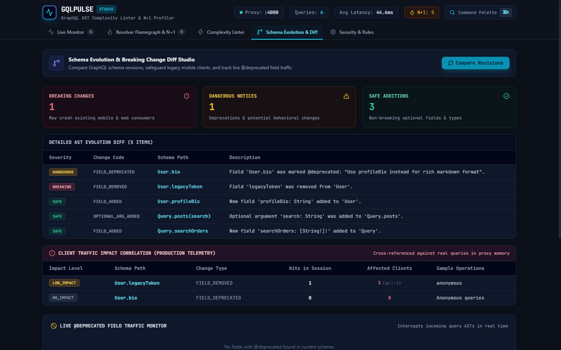Click the flame icon in N+1 badge
The width and height of the screenshot is (561, 350).
point(412,12)
